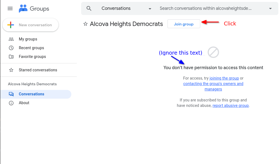Star the Alcova Heights Democrats group
Image resolution: width=280 pixels, height=164 pixels.
coord(86,24)
